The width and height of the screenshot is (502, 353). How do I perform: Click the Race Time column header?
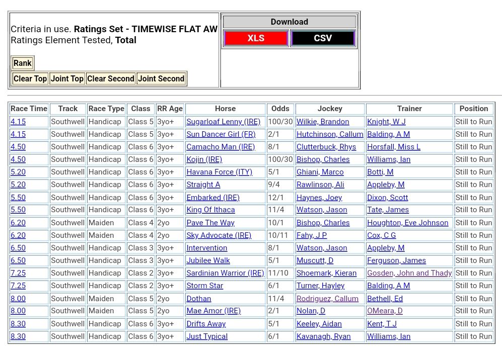(29, 109)
